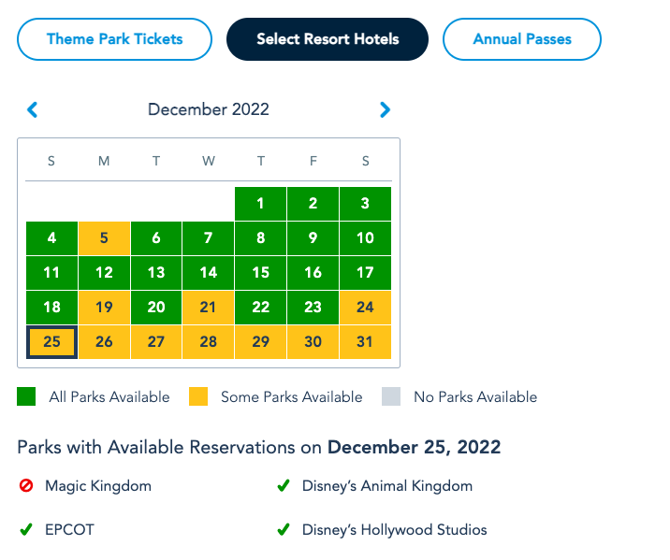Click Disney's Hollywood Studios checkmark icon
Viewport: 670px width, 560px height.
[x=283, y=530]
